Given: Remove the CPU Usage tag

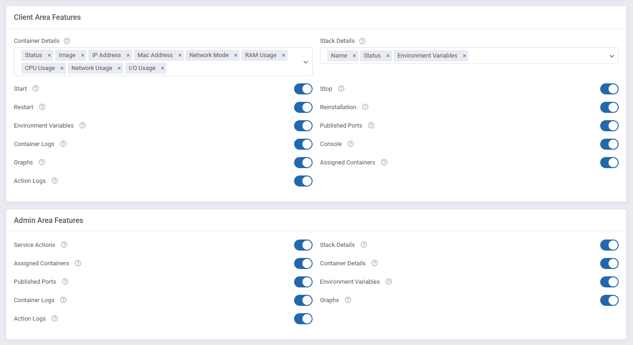Looking at the screenshot, I should tap(62, 68).
